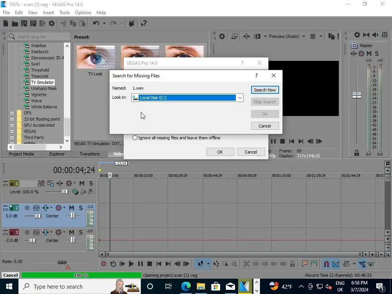This screenshot has width=392, height=294.
Task: Click the VEGAS Pro taskbar icon
Action: coord(244,286)
